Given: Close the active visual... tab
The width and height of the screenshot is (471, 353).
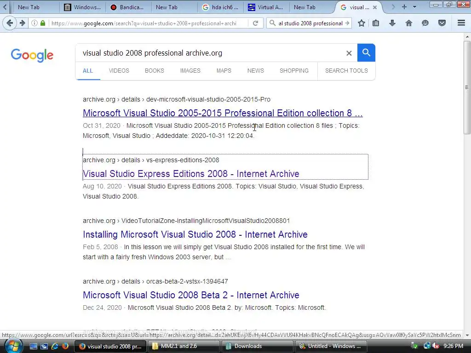Looking at the screenshot, I should (x=374, y=7).
